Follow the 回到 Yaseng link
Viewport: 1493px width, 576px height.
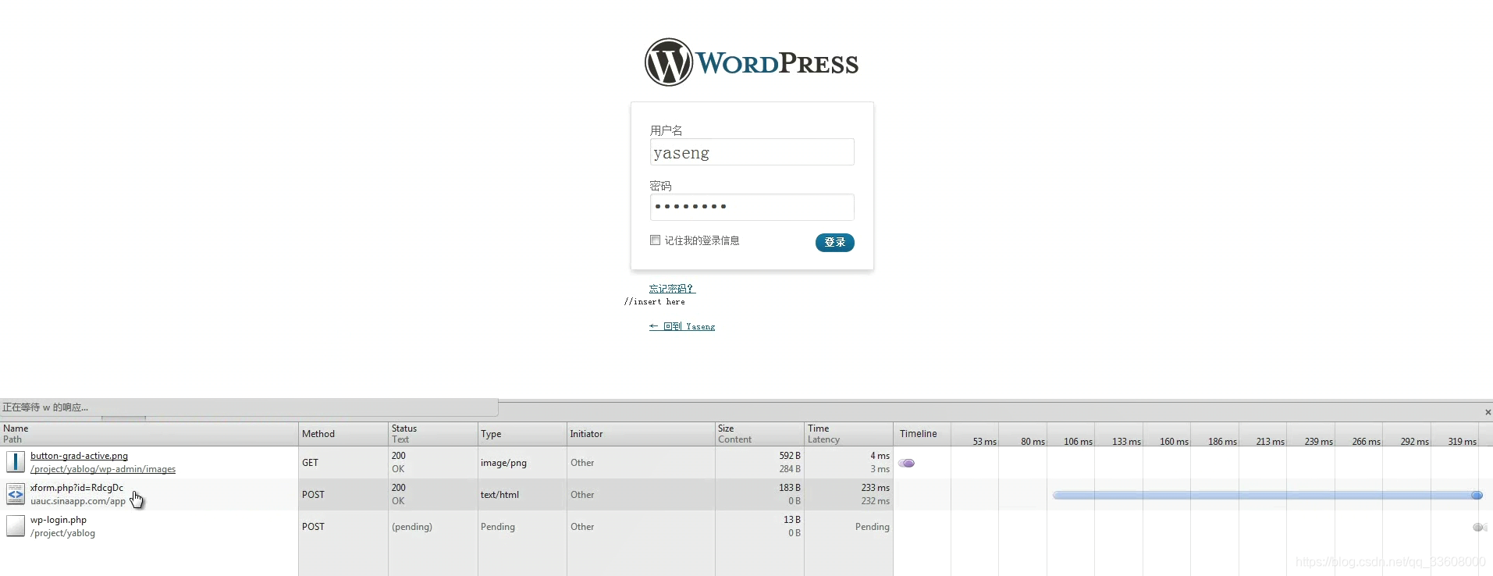pyautogui.click(x=682, y=326)
